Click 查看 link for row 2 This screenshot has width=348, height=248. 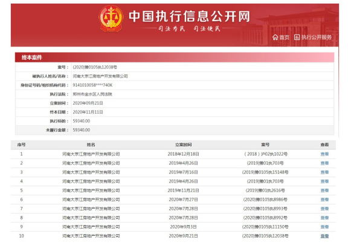pyautogui.click(x=324, y=163)
